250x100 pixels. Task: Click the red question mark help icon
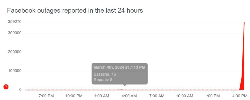[x=6, y=87]
